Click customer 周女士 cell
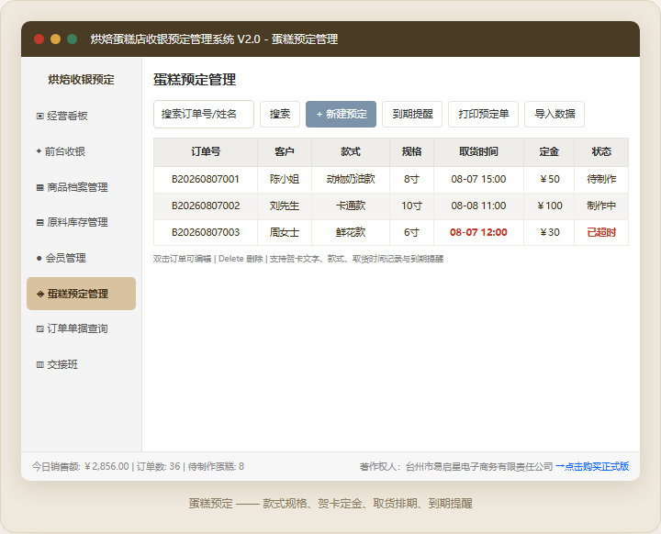 tap(285, 233)
